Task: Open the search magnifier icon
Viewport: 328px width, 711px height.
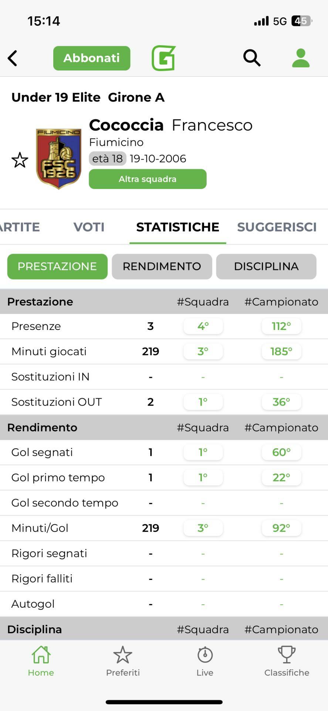Action: 252,58
